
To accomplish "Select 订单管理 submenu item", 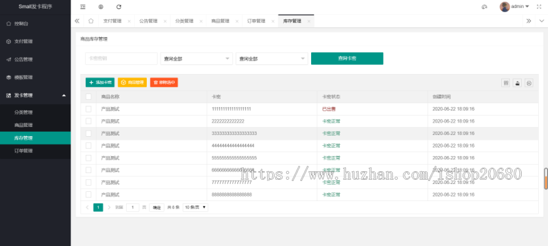I will click(x=35, y=151).
